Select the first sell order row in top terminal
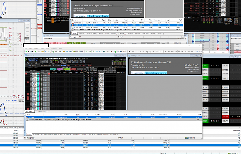Image resolution: width=241 pixels, height=154 pixels. point(127,23)
